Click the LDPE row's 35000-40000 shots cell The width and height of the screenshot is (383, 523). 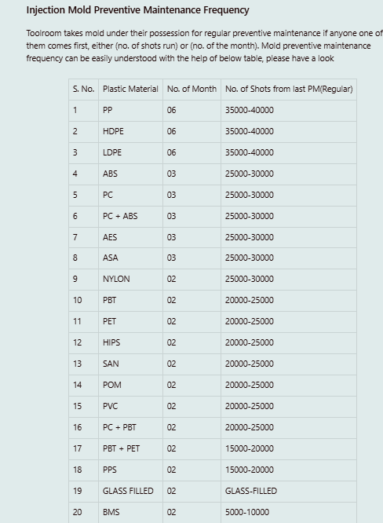click(x=289, y=153)
